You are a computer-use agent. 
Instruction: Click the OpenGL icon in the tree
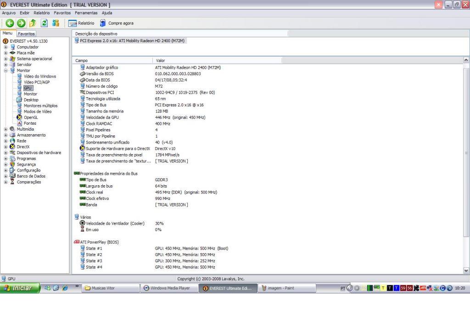[x=19, y=117]
